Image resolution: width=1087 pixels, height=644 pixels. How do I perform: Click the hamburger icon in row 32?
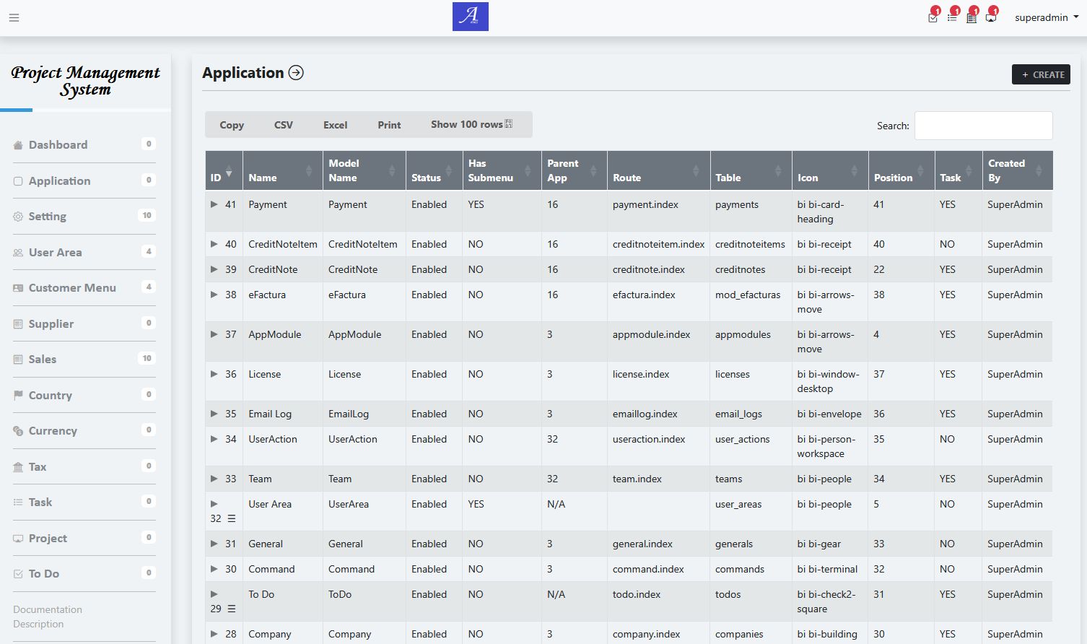232,519
